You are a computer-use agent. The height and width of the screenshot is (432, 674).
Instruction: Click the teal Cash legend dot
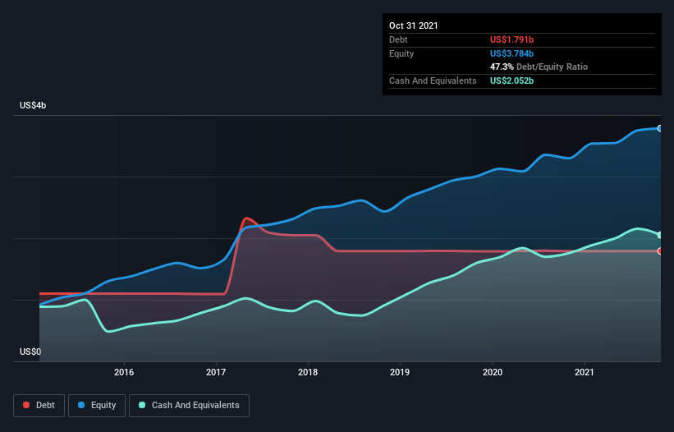click(x=142, y=405)
